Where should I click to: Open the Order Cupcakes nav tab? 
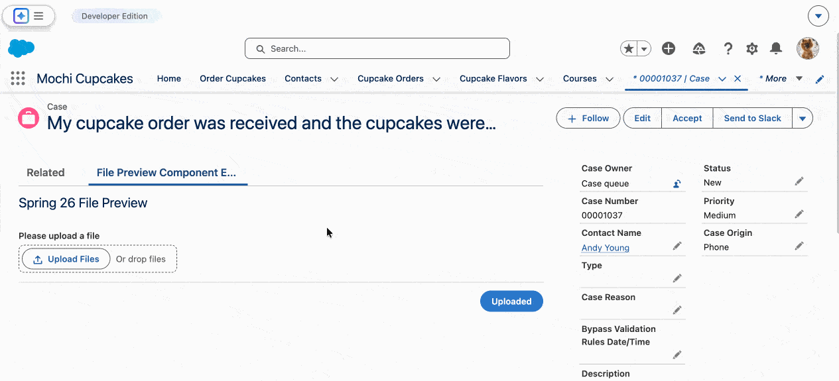click(x=233, y=78)
